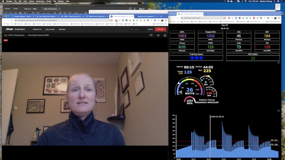Open extensions puzzle icon in livestream window
The height and width of the screenshot is (160, 285).
click(155, 20)
